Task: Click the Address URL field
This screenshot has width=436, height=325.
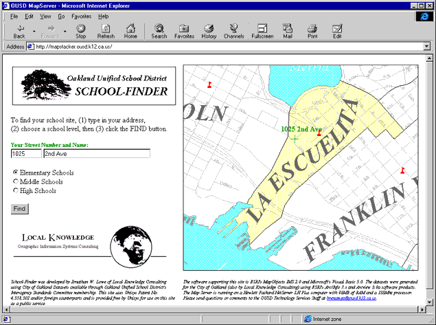Action: (x=229, y=47)
